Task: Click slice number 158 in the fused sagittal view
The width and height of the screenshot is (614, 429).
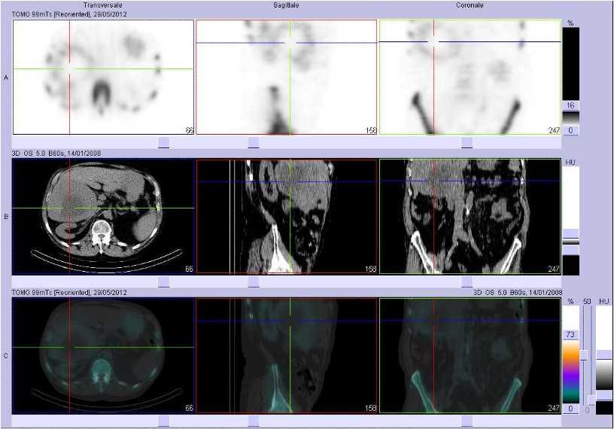Action: (x=370, y=408)
